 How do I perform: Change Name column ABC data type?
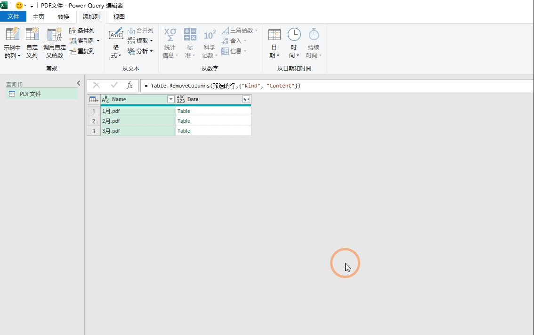pos(105,99)
